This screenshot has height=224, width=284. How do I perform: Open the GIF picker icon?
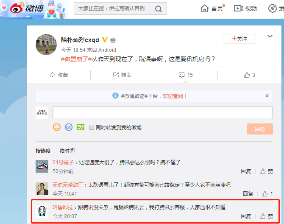pyautogui.click(x=69, y=127)
